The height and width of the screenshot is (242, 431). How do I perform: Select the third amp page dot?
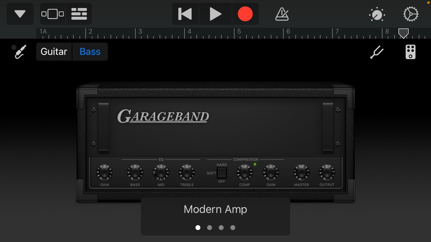point(221,227)
